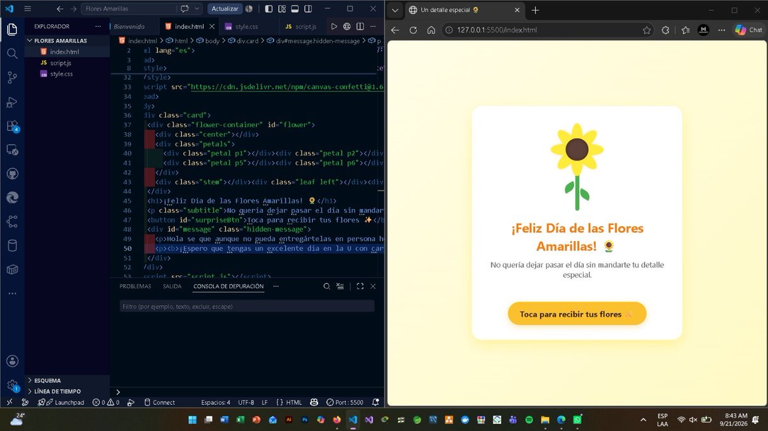This screenshot has height=431, width=768.
Task: Open the VS Code hamburger menu
Action: [28, 9]
